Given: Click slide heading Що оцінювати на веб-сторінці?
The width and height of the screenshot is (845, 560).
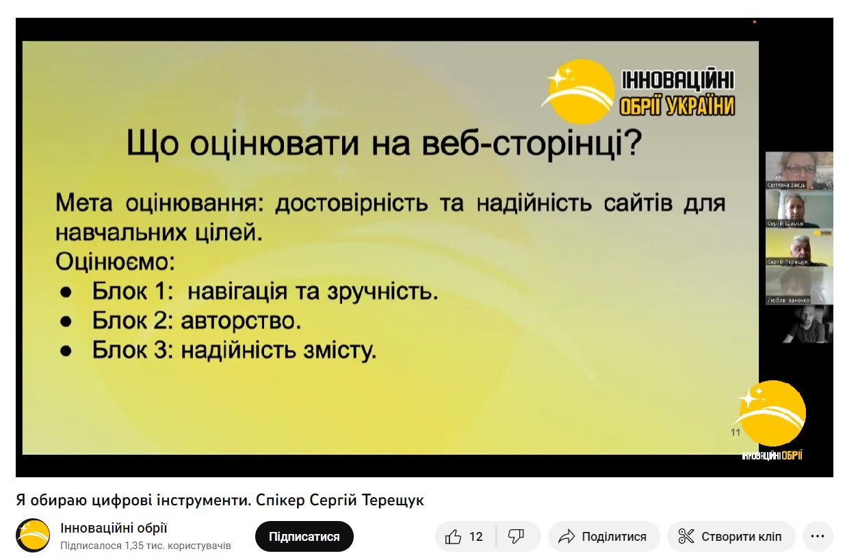Looking at the screenshot, I should (383, 146).
